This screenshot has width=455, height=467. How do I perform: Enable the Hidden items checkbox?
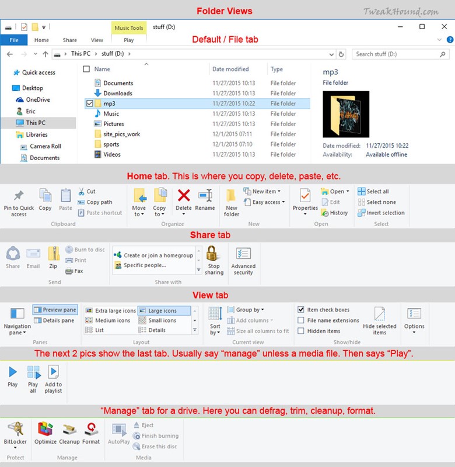coord(301,331)
